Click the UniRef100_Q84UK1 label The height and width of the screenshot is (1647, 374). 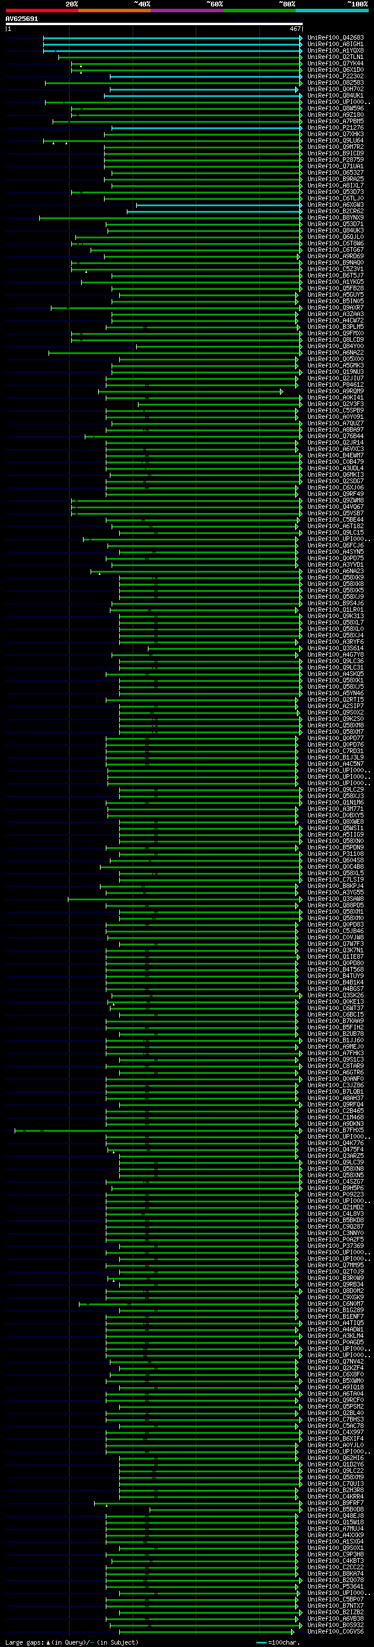(x=335, y=95)
